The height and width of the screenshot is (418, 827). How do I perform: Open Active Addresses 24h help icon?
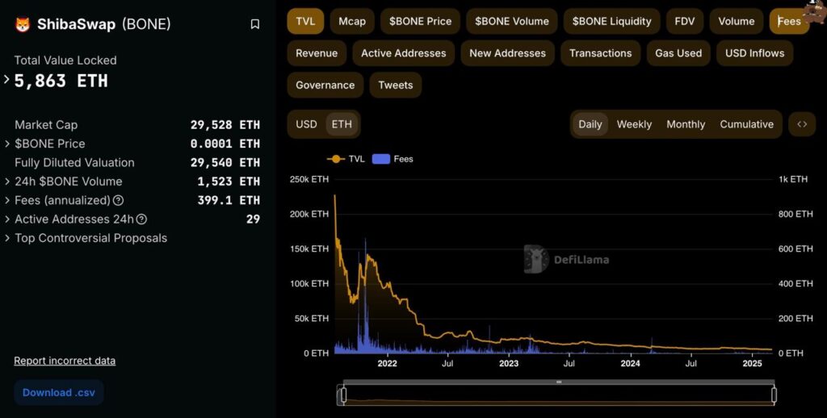point(141,219)
